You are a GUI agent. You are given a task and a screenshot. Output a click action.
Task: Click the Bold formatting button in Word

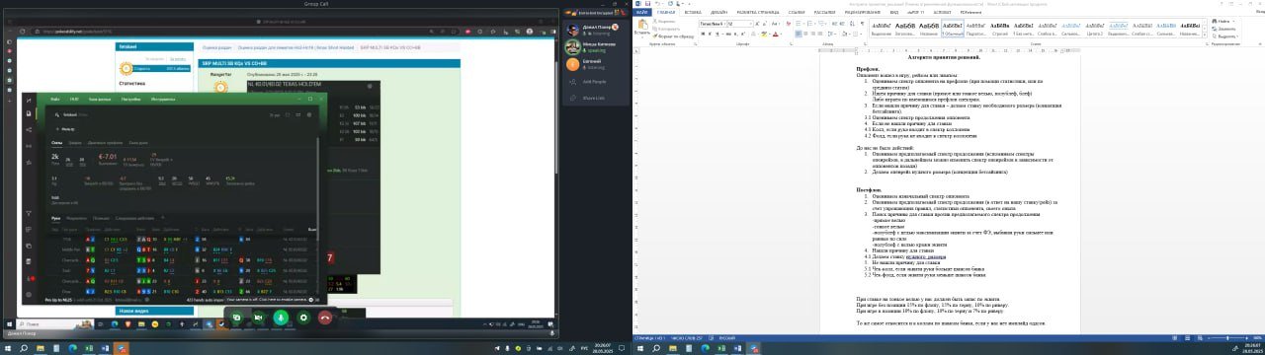pos(703,35)
